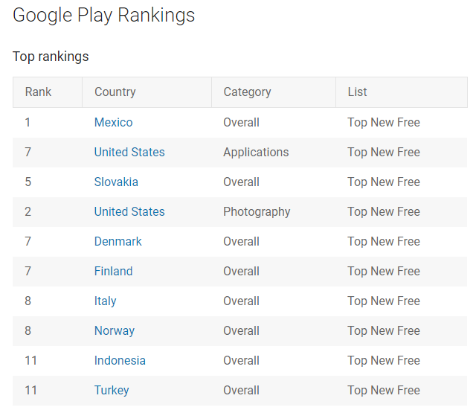The width and height of the screenshot is (476, 413).
Task: Select the Turkey link
Action: click(x=112, y=390)
